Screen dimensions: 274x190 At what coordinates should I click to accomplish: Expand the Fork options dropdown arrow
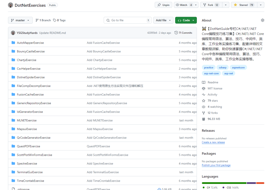pyautogui.click(x=226, y=5)
